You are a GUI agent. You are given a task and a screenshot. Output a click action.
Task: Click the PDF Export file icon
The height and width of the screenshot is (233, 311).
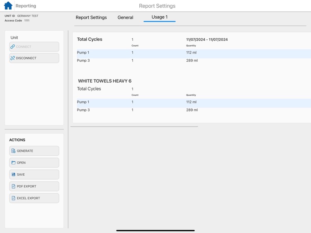13,186
